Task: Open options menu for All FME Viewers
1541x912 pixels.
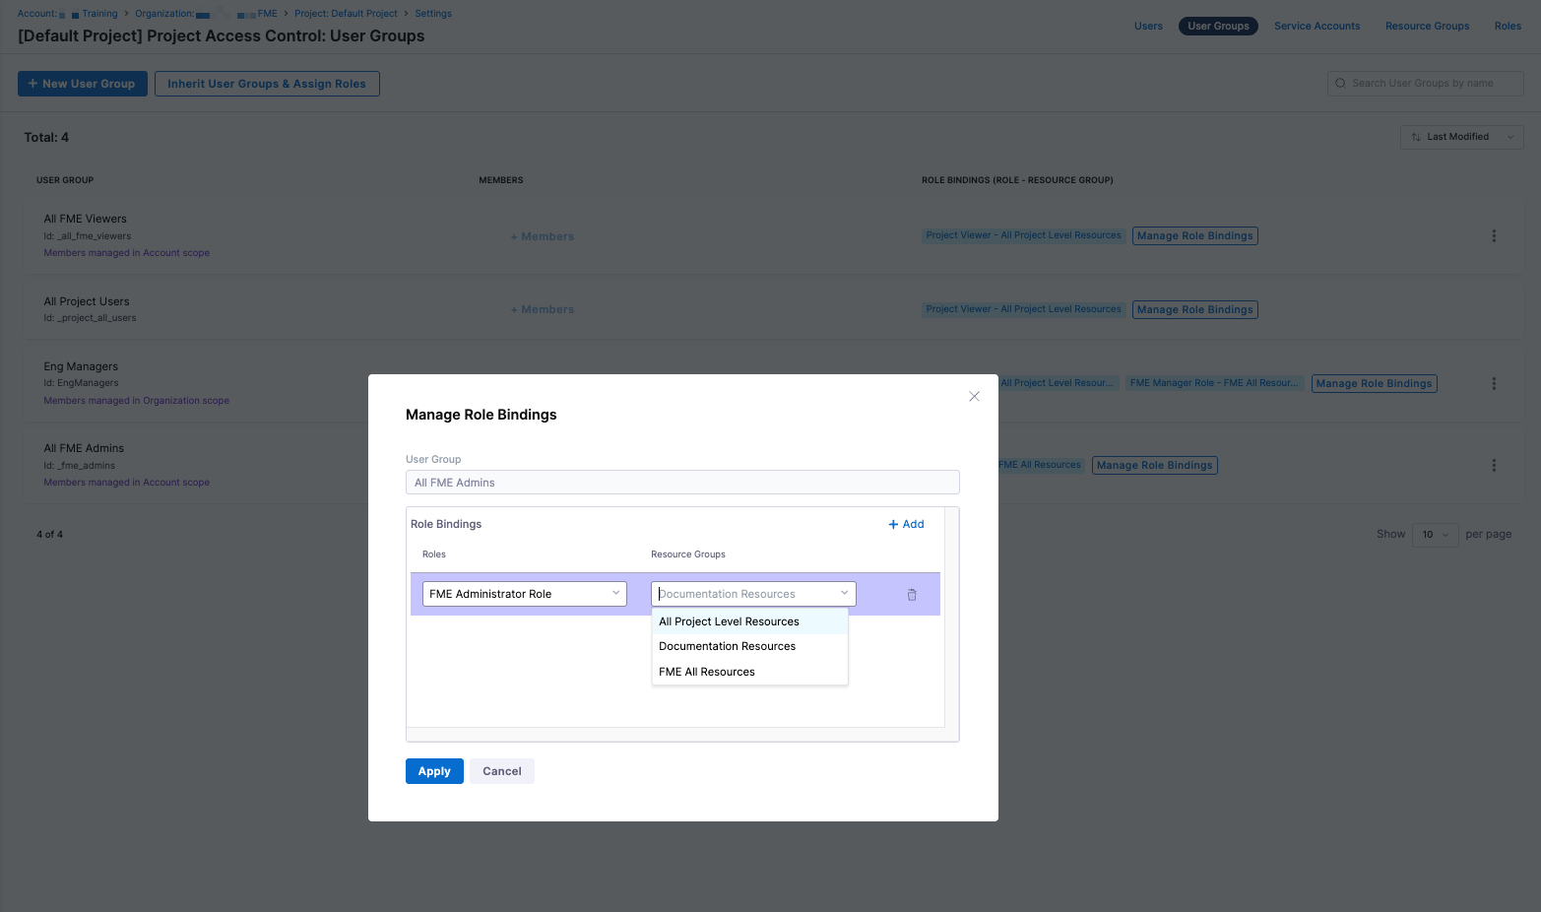Action: tap(1493, 236)
